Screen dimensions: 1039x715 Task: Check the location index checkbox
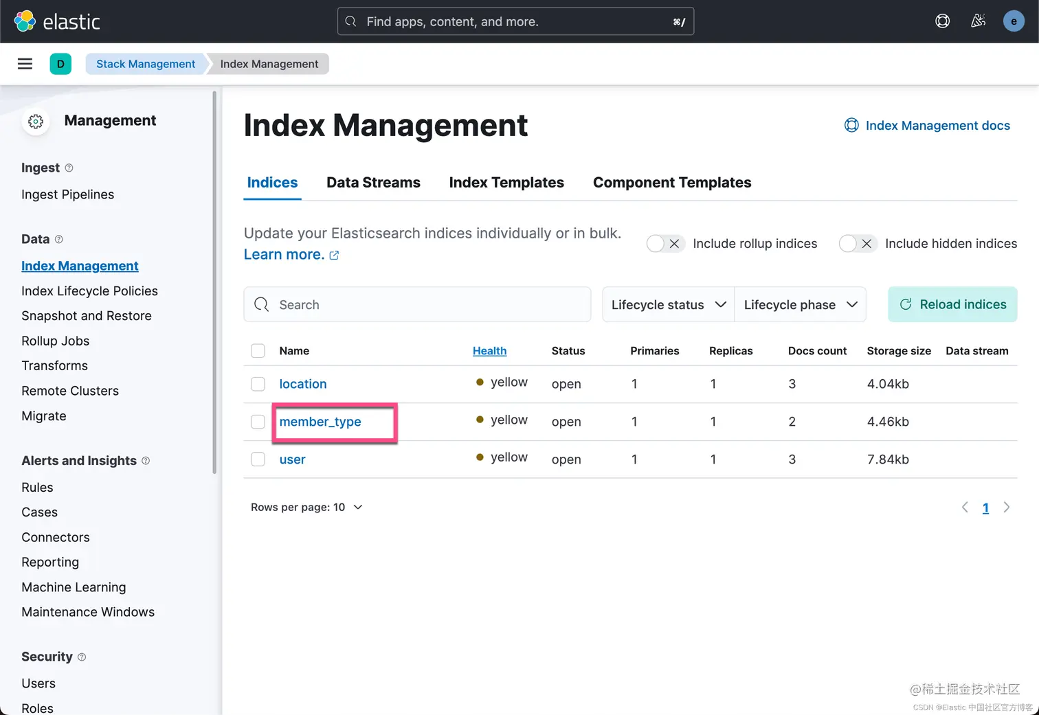tap(258, 384)
